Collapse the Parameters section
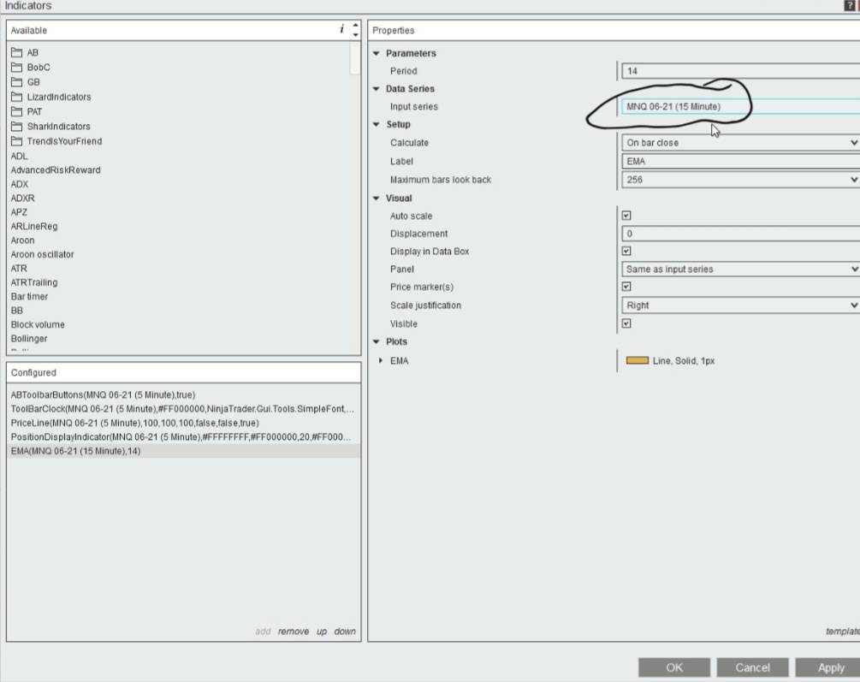 point(377,53)
